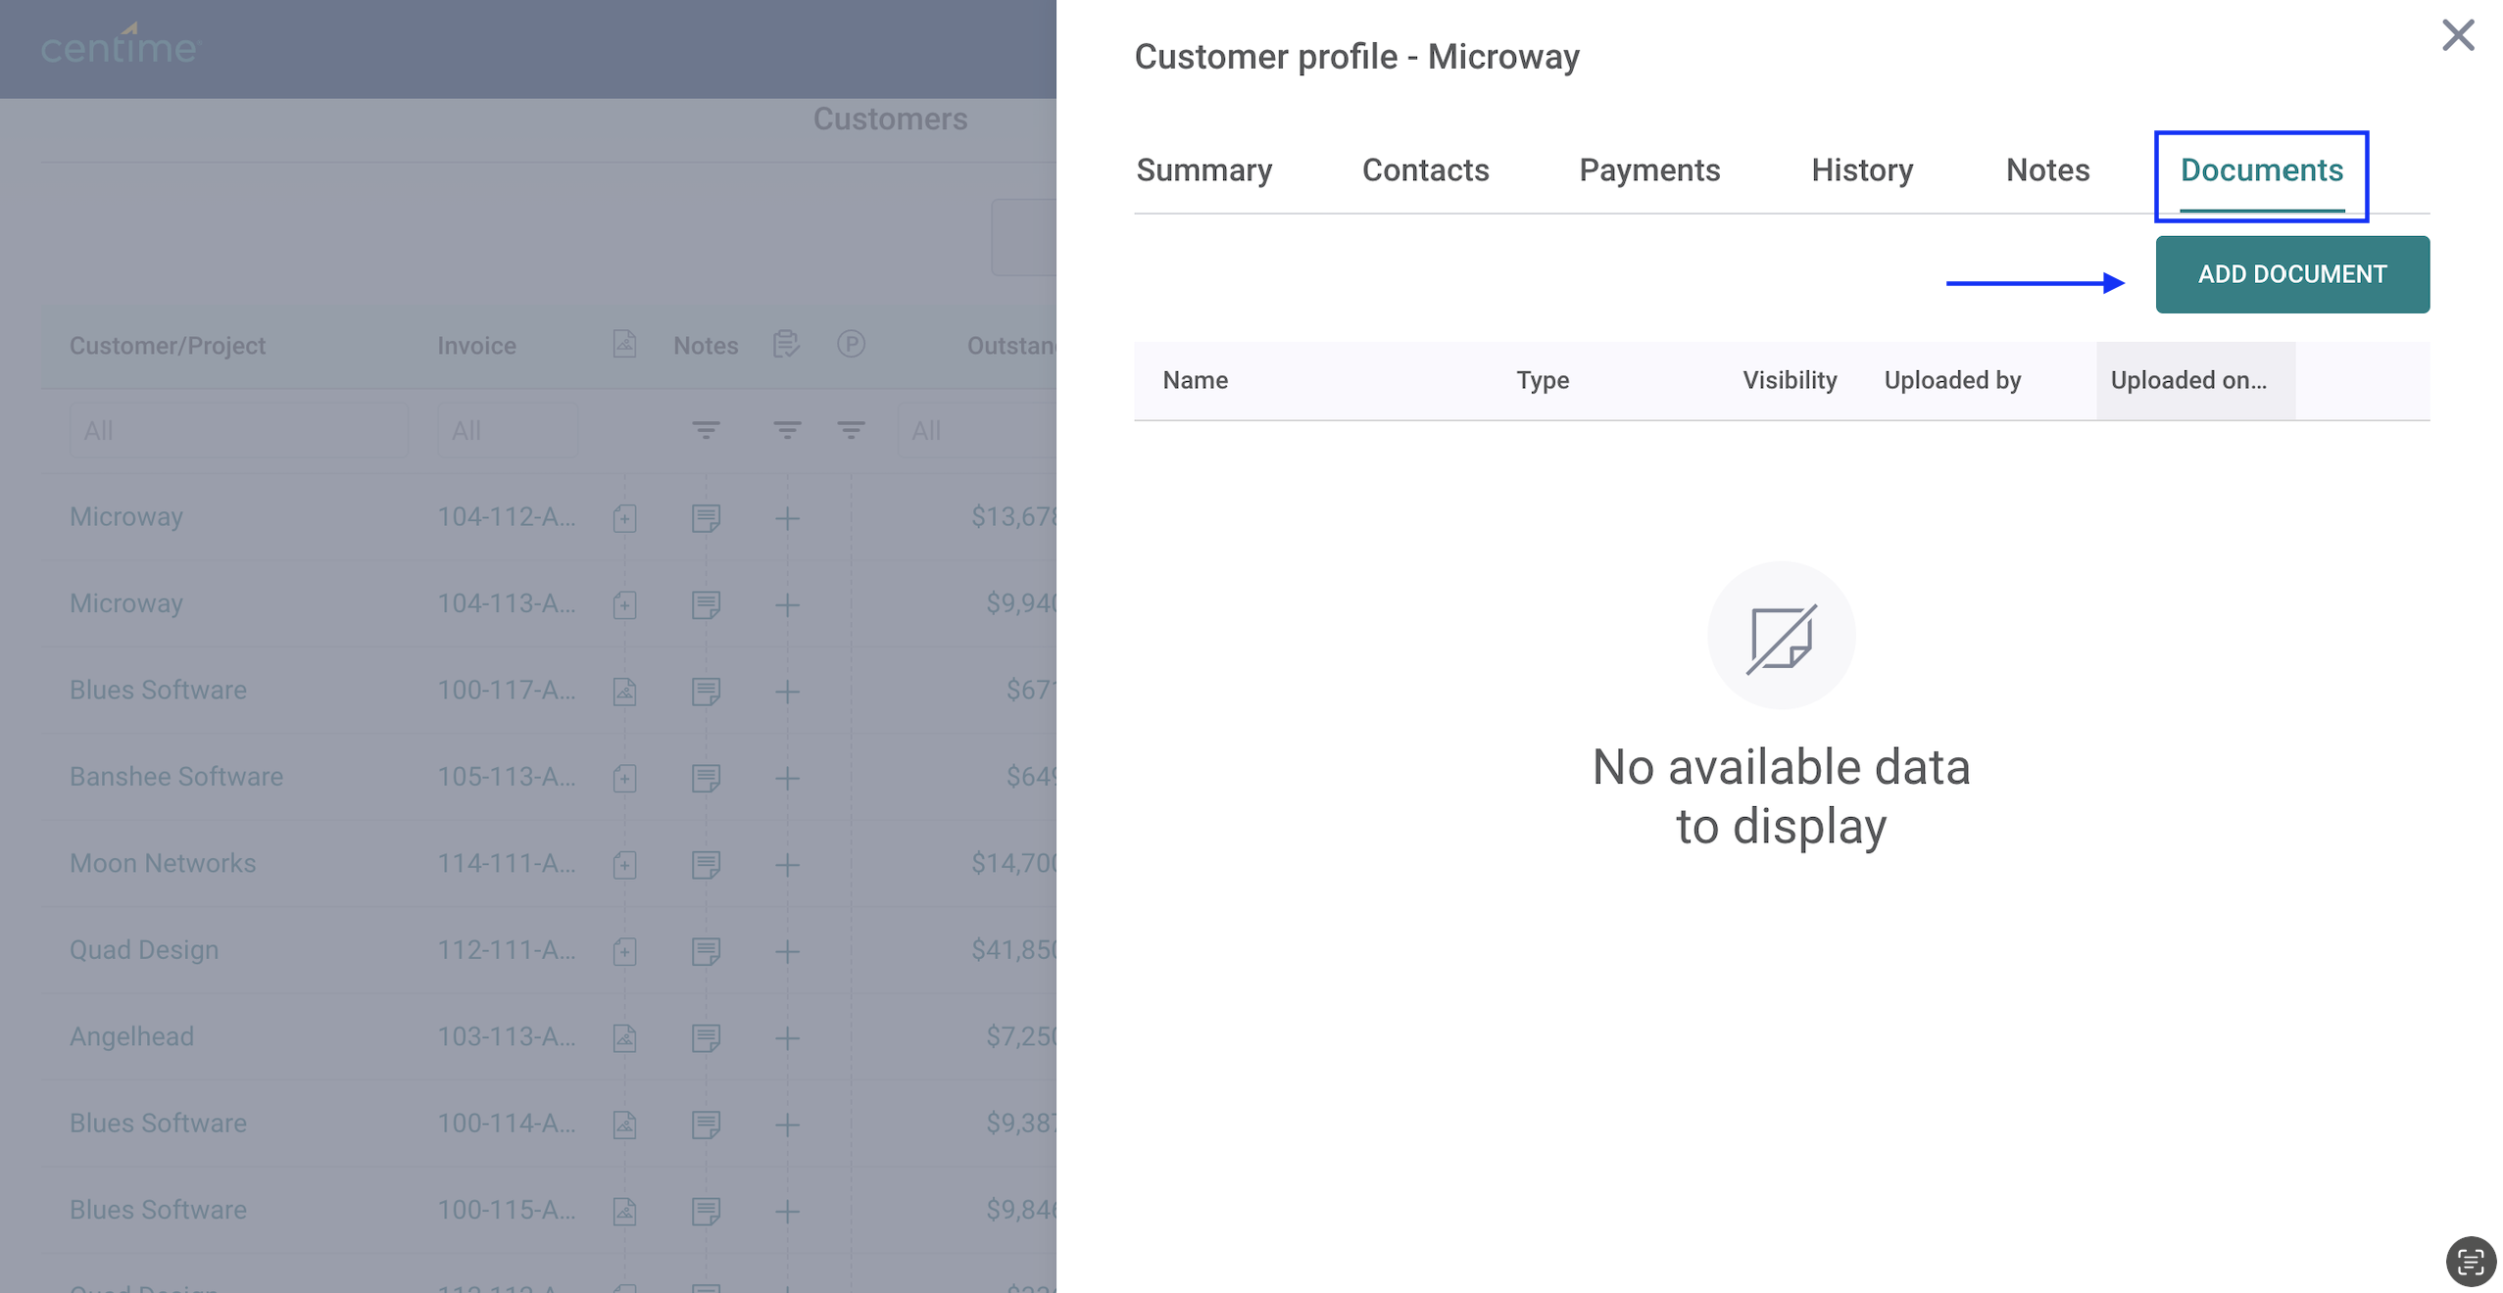This screenshot has height=1293, width=2503.
Task: Open the Moon Networks customer link
Action: [162, 863]
